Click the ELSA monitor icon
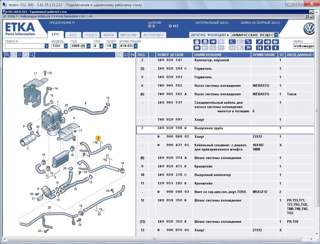This screenshot has height=244, width=320. pyautogui.click(x=232, y=42)
